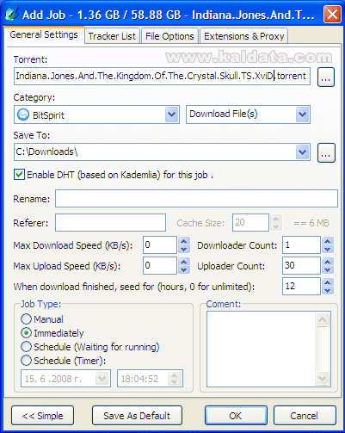This screenshot has width=345, height=433.
Task: Choose Schedule (Timer) job type
Action: [26, 360]
